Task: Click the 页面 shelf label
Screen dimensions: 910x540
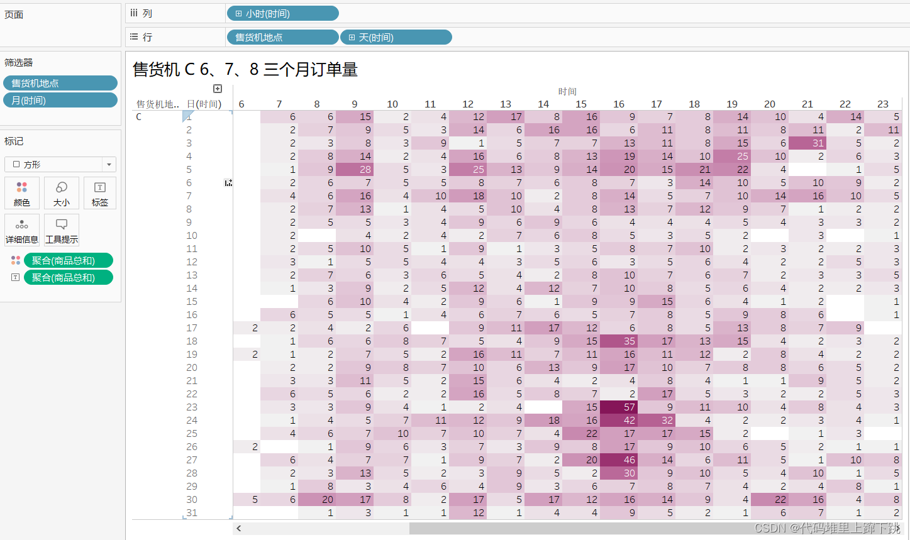Action: [14, 14]
